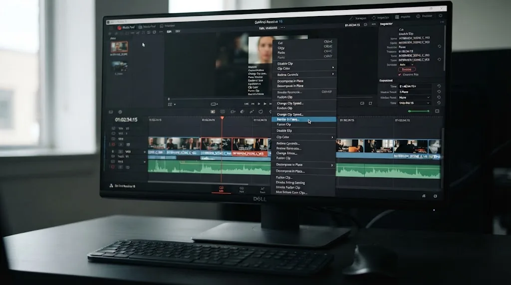Open three-dot options in the Inspector header
The height and width of the screenshot is (285, 511).
click(x=442, y=22)
